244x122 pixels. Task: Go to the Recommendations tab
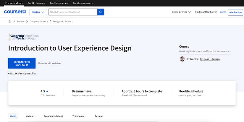[x=53, y=116]
